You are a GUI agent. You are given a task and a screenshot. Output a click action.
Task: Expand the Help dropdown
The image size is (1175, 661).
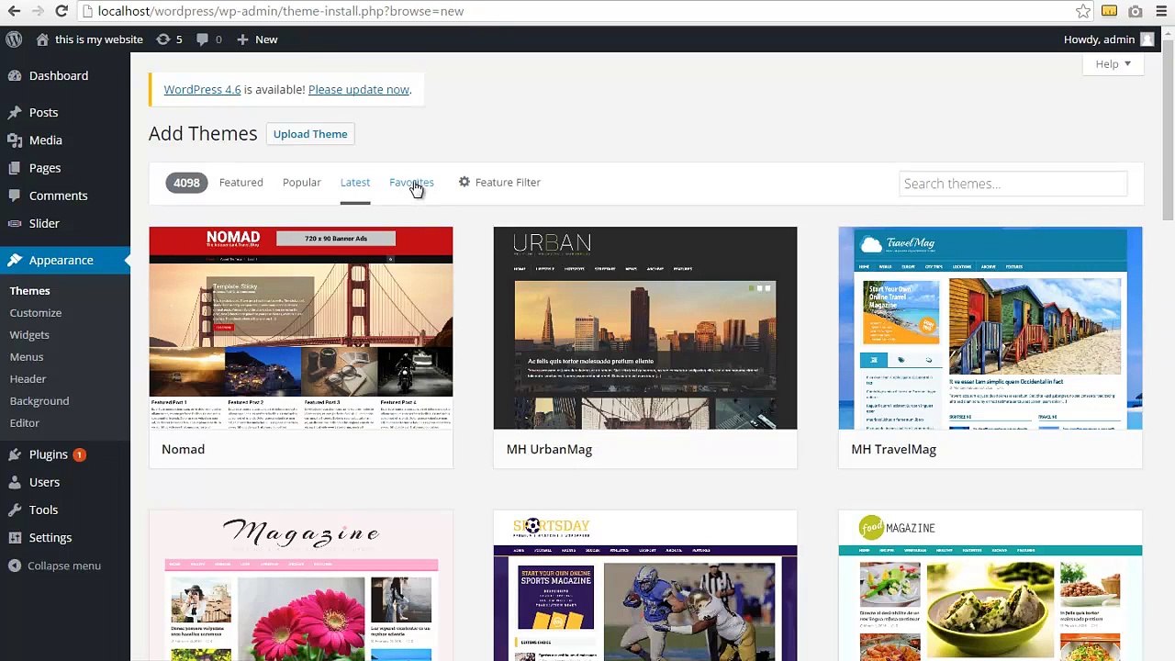tap(1113, 64)
